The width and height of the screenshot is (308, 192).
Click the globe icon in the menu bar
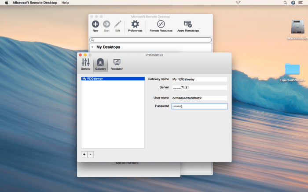tap(293, 3)
